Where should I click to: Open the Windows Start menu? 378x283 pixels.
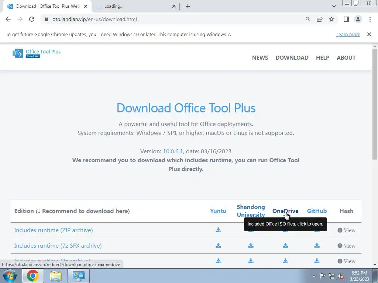click(10, 276)
